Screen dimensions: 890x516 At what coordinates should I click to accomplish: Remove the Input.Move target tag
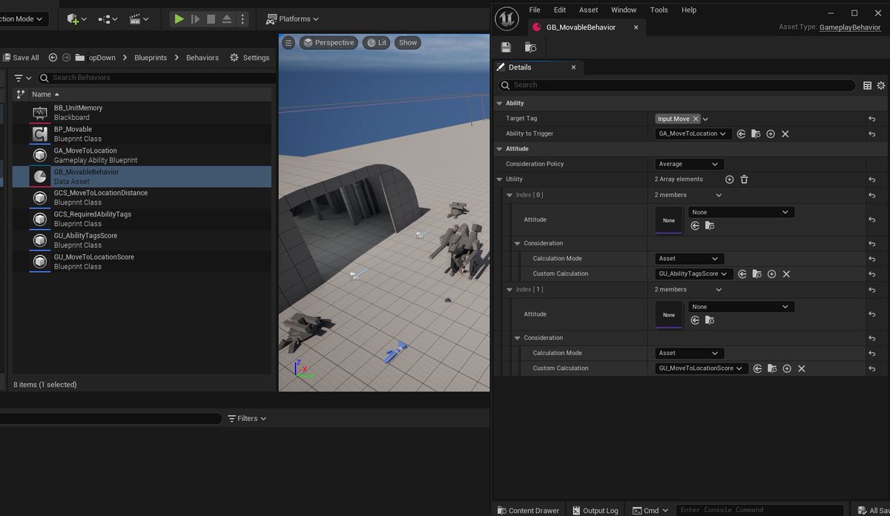[x=695, y=118]
